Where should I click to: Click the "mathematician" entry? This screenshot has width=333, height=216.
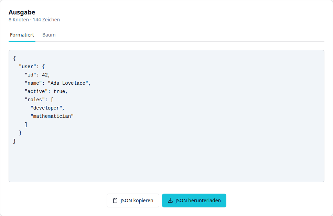click(x=52, y=116)
